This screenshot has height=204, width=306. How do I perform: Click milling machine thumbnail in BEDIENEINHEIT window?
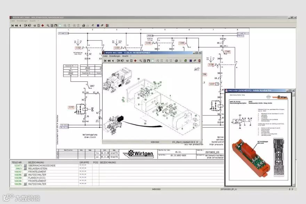point(118,80)
